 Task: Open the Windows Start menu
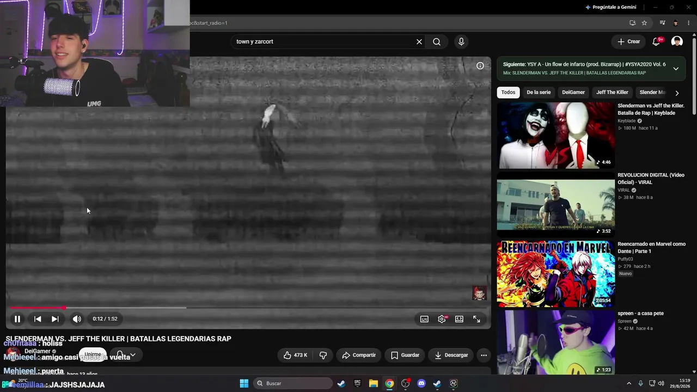[x=244, y=383]
